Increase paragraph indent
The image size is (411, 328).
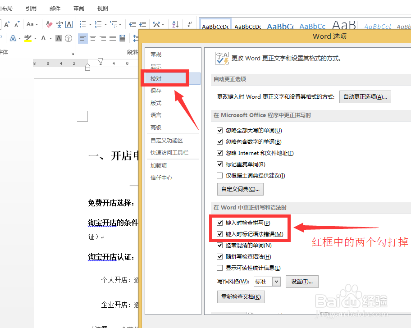142,24
